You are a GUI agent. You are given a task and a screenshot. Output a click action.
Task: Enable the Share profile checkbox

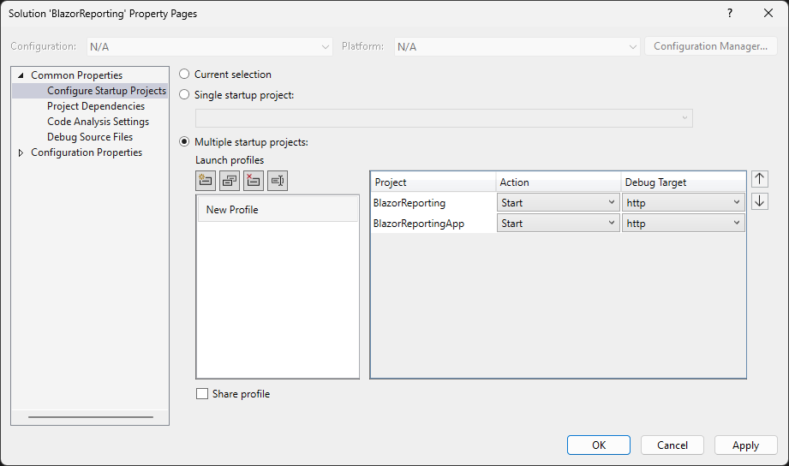click(202, 394)
